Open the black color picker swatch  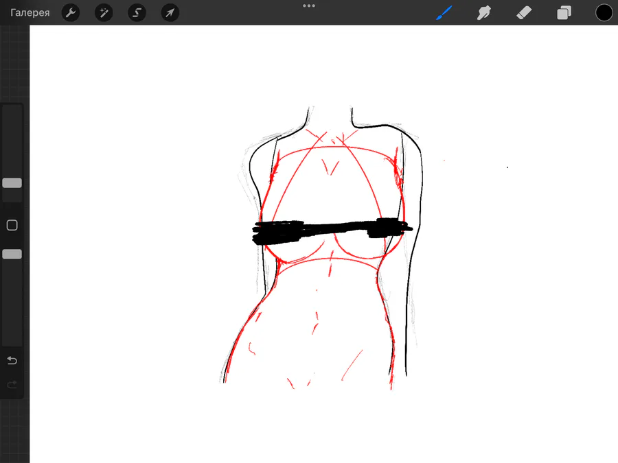coord(604,12)
